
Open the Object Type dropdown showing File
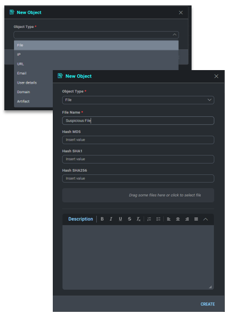click(x=138, y=100)
